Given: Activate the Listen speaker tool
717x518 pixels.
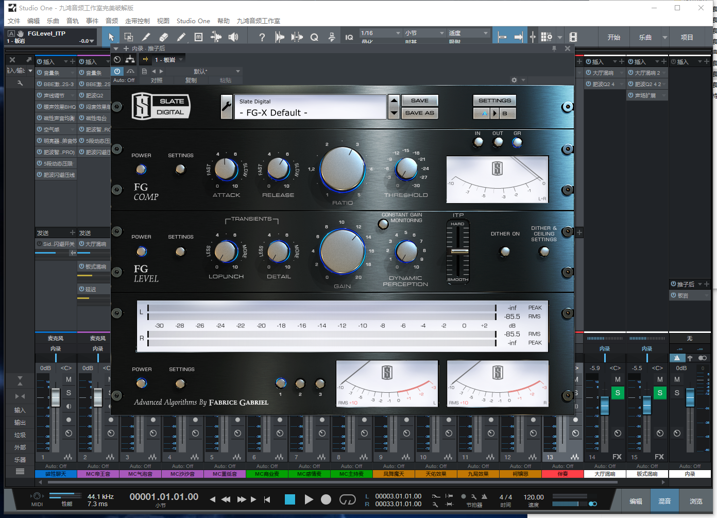Looking at the screenshot, I should click(233, 37).
